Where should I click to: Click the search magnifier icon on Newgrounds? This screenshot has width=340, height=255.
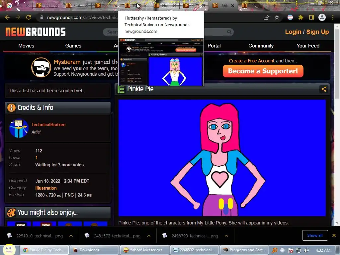tap(229, 32)
